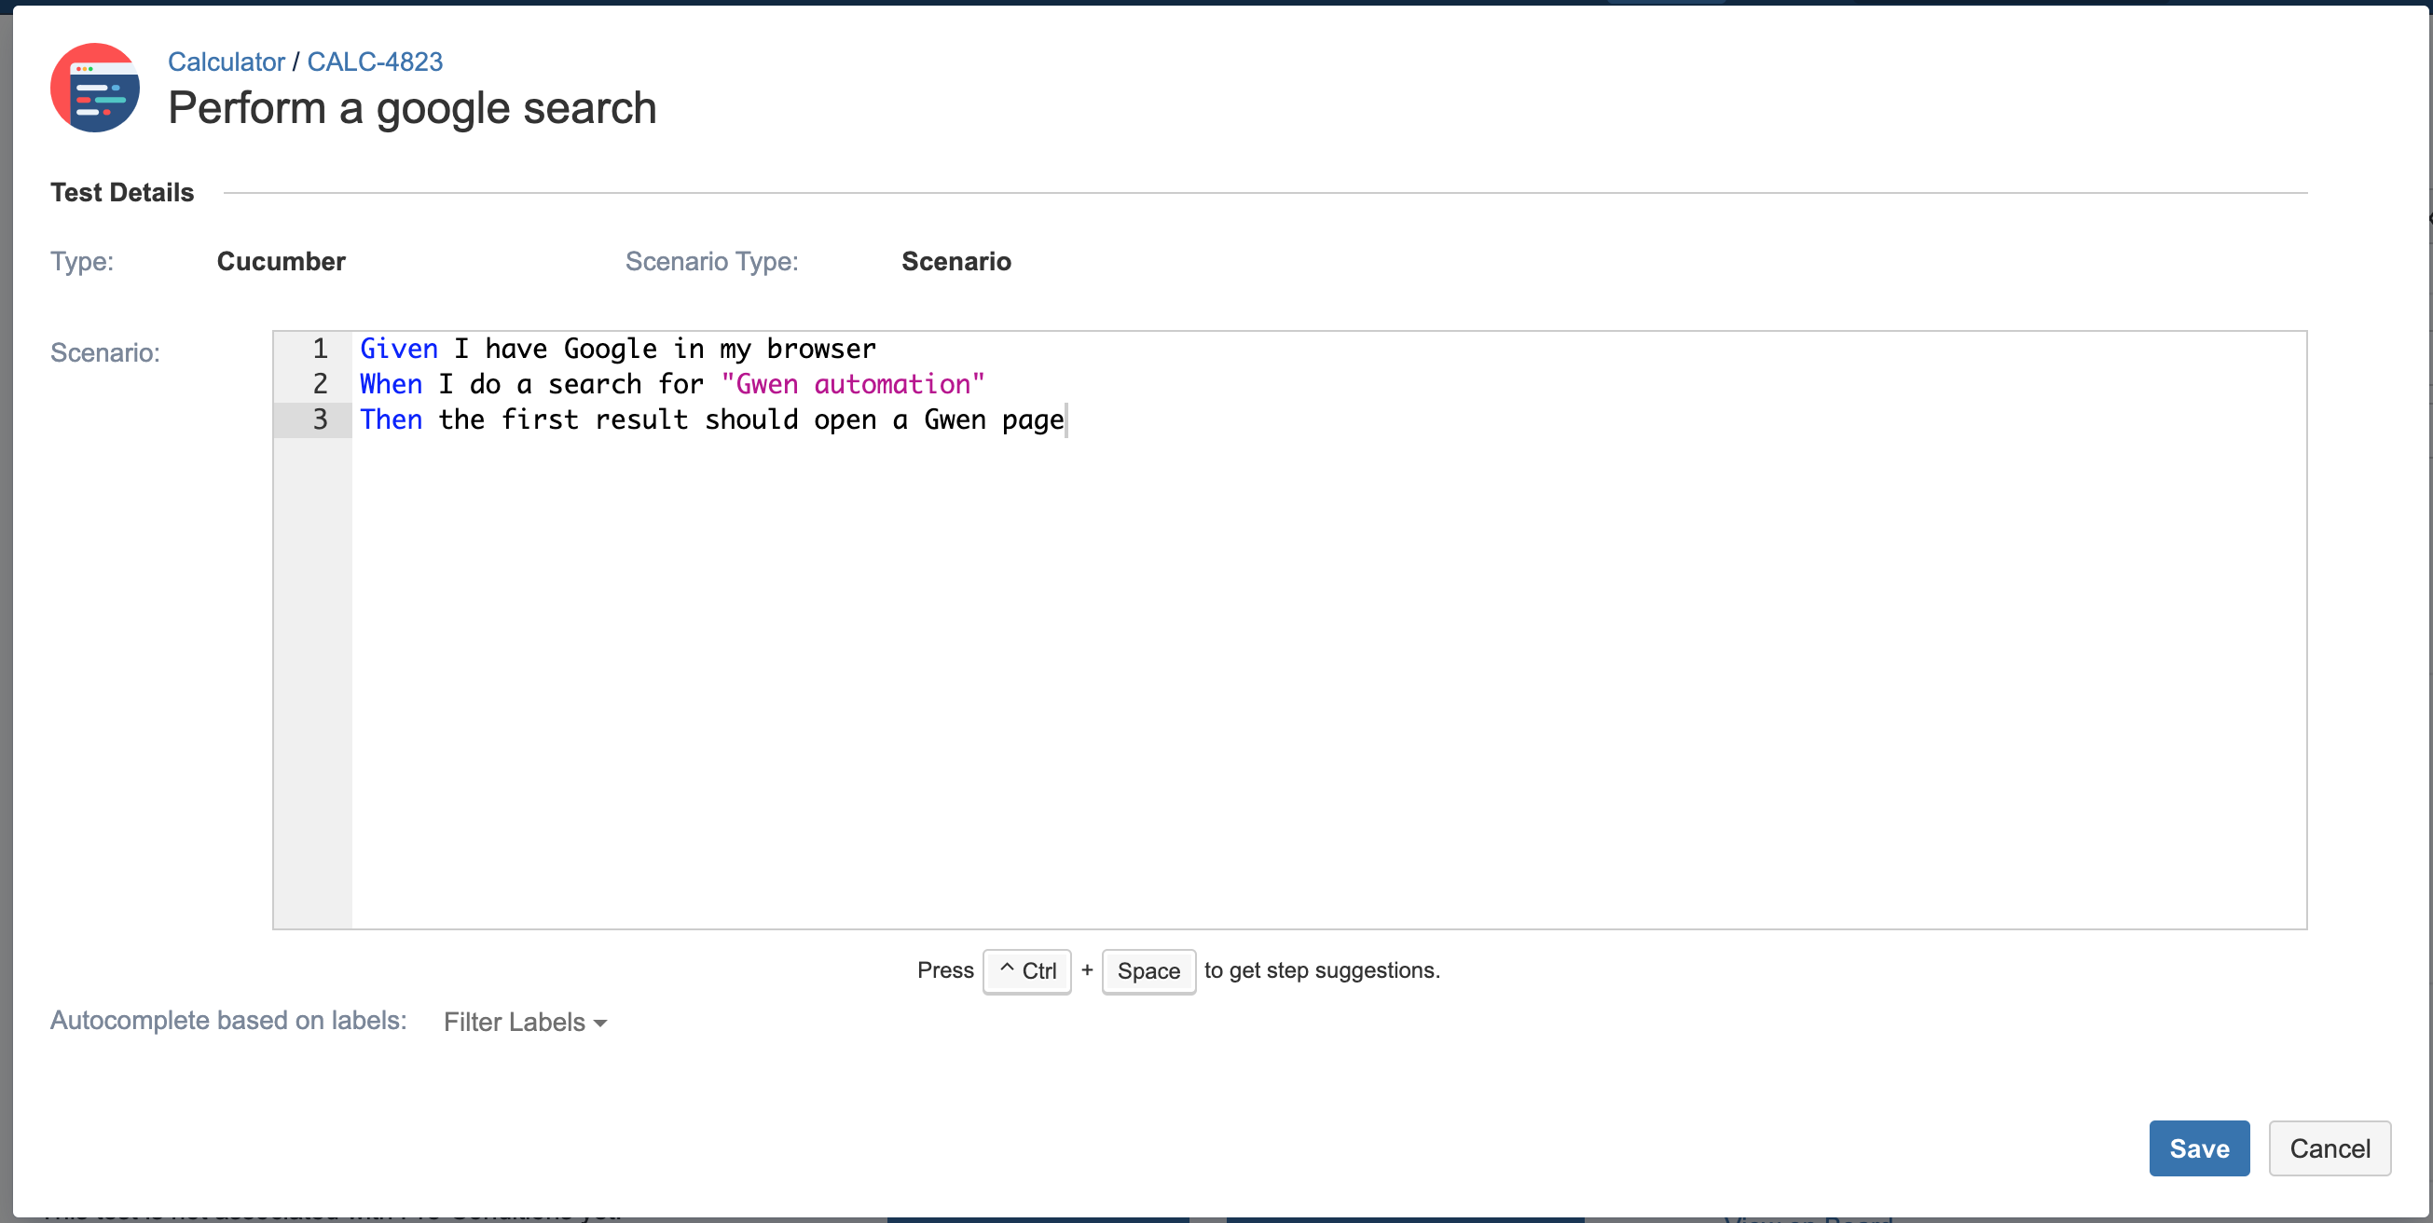Click the 'Scenario' scenario type value
Viewport: 2433px width, 1223px height.
point(955,262)
